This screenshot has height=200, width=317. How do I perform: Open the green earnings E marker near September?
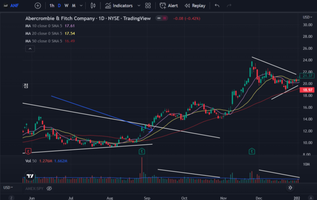click(142, 151)
